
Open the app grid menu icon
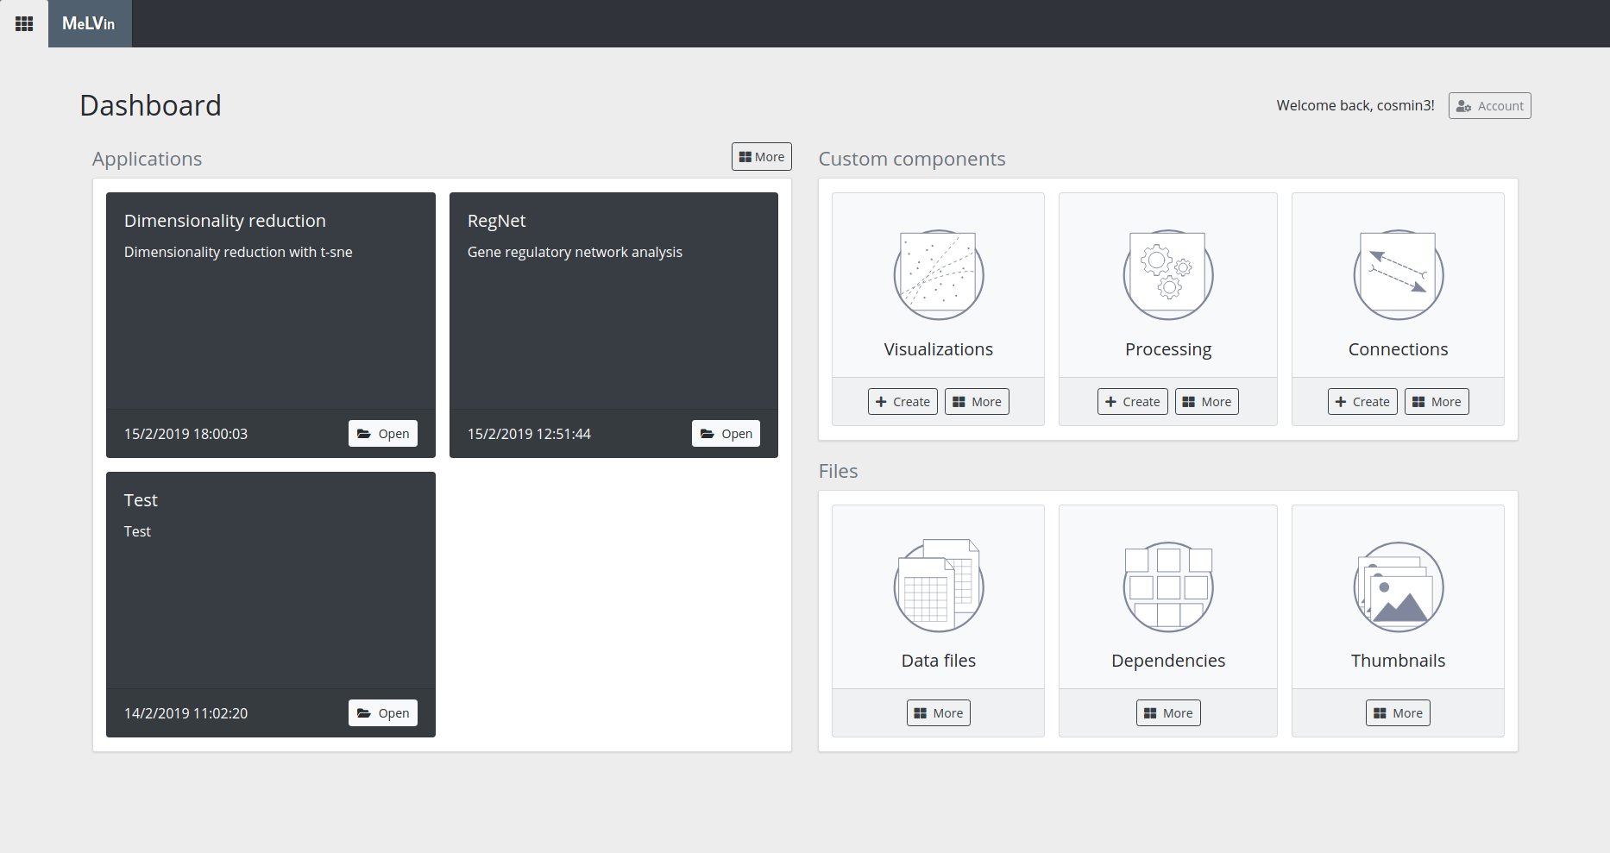click(x=24, y=23)
